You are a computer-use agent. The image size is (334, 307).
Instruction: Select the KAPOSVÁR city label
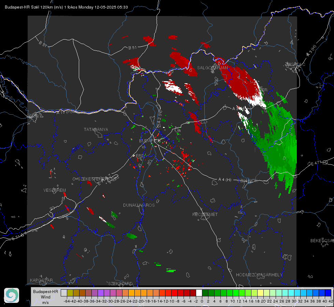[41, 280]
